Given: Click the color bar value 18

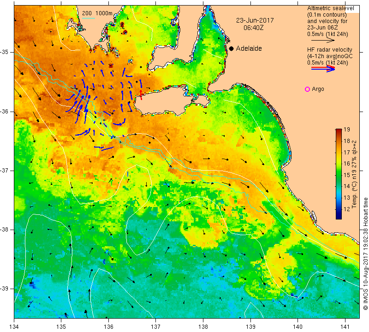Looking at the screenshot, I should 347,141.
